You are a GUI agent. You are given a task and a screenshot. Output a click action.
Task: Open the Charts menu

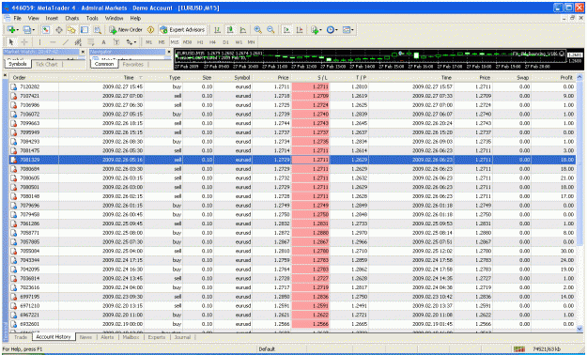(72, 18)
